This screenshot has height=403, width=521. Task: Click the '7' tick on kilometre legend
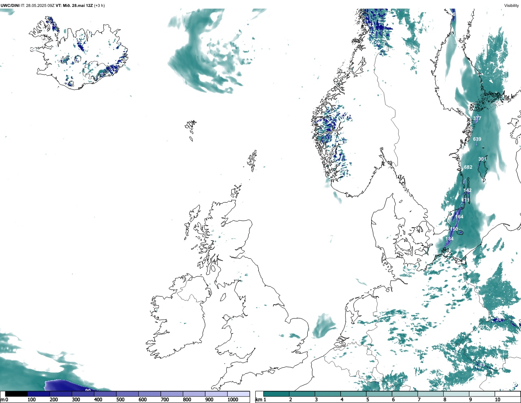click(x=419, y=400)
